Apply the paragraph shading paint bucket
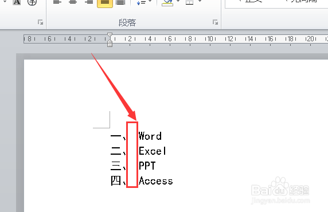Image resolution: width=328 pixels, height=212 pixels. 167,2
